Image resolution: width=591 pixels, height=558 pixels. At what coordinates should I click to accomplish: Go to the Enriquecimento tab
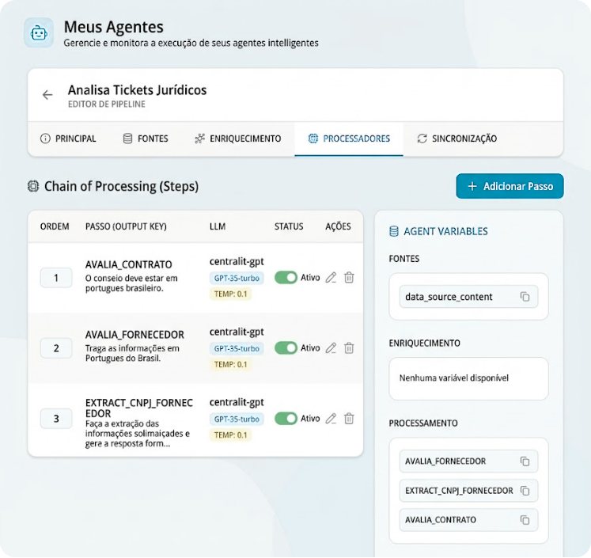(x=237, y=139)
